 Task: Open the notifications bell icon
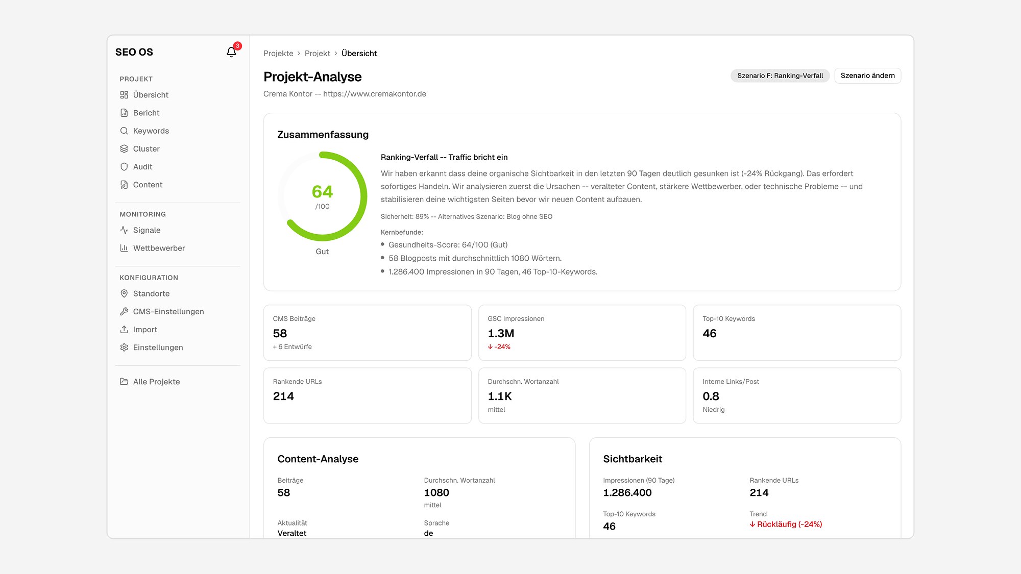231,52
